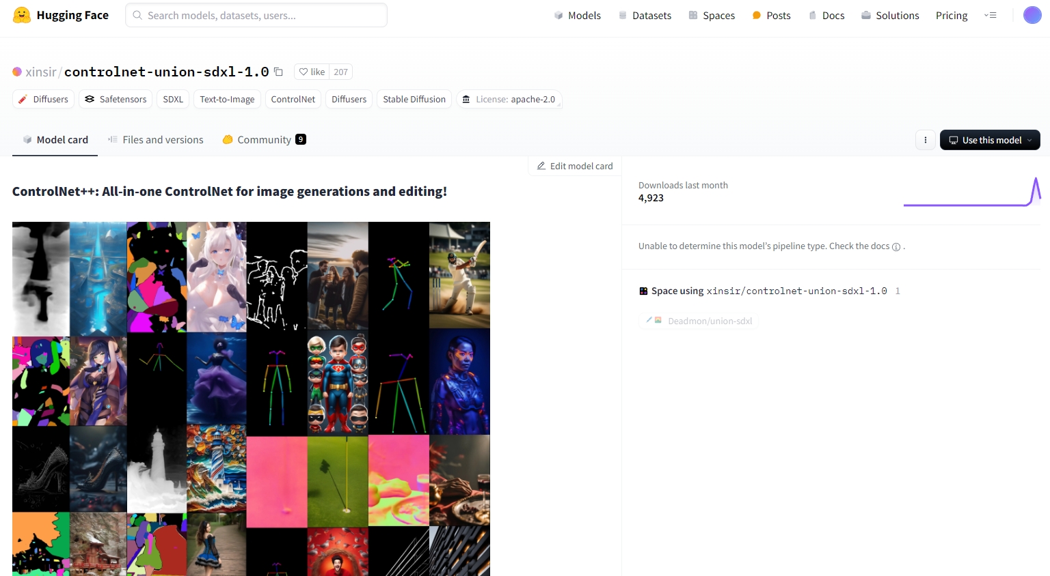The width and height of the screenshot is (1050, 576).
Task: Copy the model name with copy icon
Action: (x=278, y=72)
